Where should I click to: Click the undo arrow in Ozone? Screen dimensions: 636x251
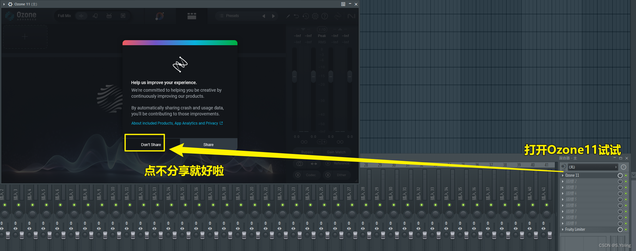[296, 16]
